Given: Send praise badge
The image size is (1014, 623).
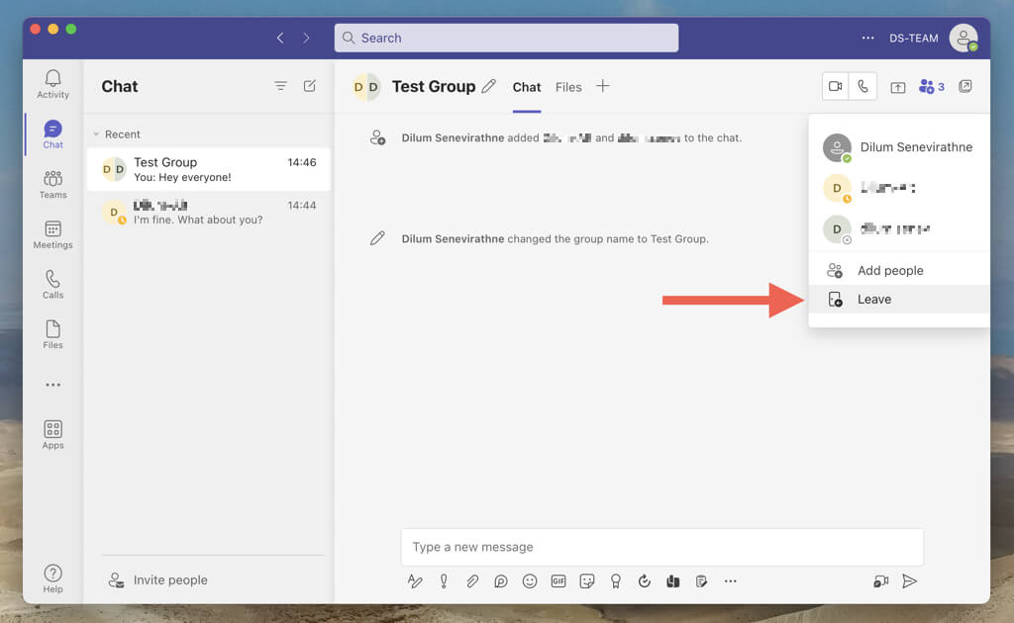Looking at the screenshot, I should coord(616,581).
